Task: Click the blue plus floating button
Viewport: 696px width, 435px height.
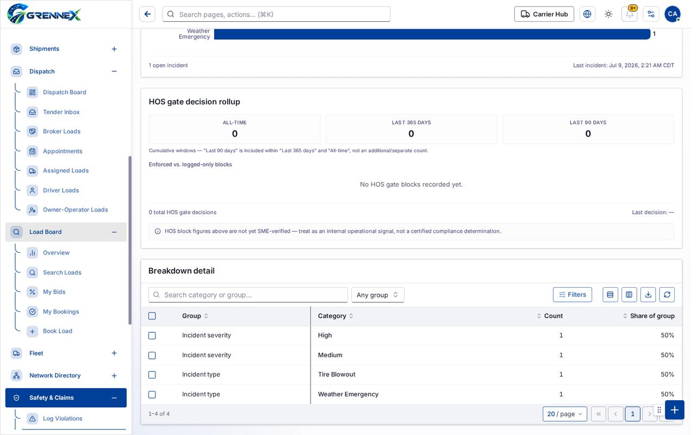Action: (x=675, y=410)
